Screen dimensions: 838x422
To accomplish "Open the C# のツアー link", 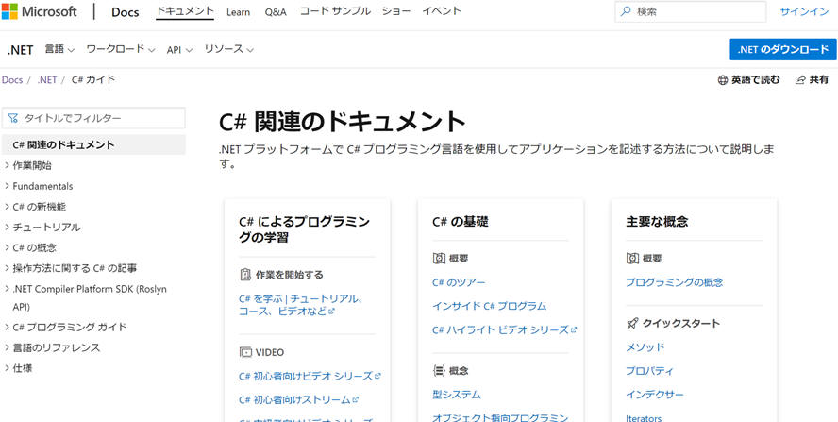I will coord(459,282).
